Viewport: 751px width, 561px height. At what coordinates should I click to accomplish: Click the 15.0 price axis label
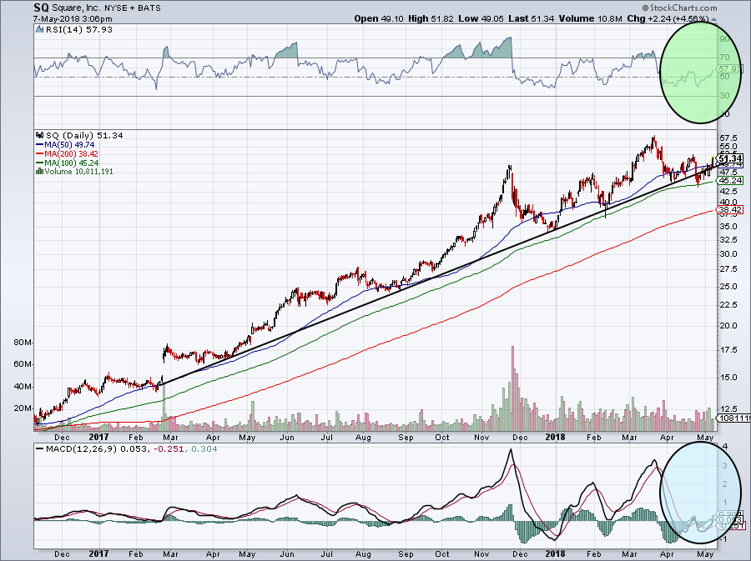click(728, 377)
